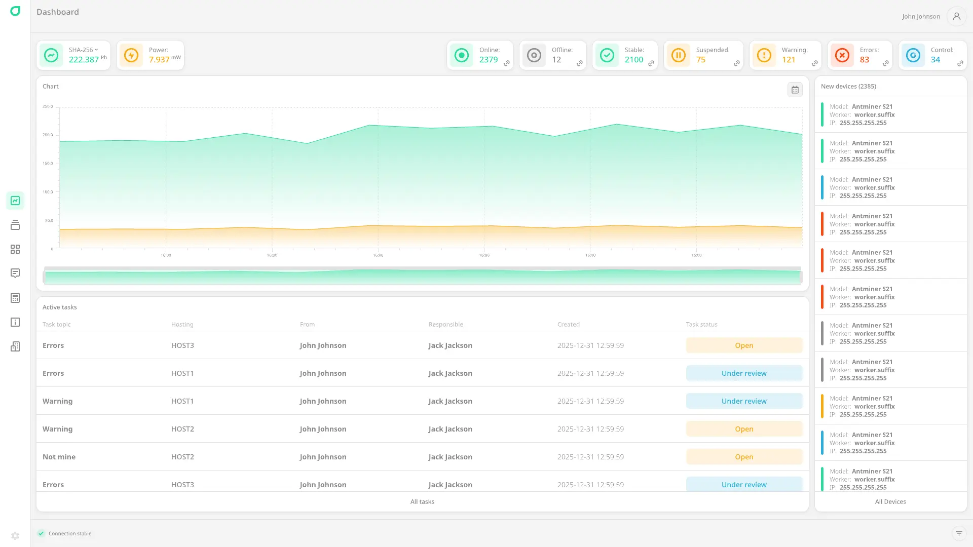
Task: Open All tasks below the Active tasks table
Action: (x=422, y=501)
